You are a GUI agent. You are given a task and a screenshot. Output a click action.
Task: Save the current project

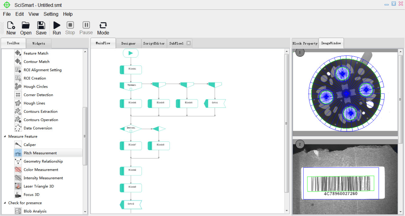click(41, 28)
